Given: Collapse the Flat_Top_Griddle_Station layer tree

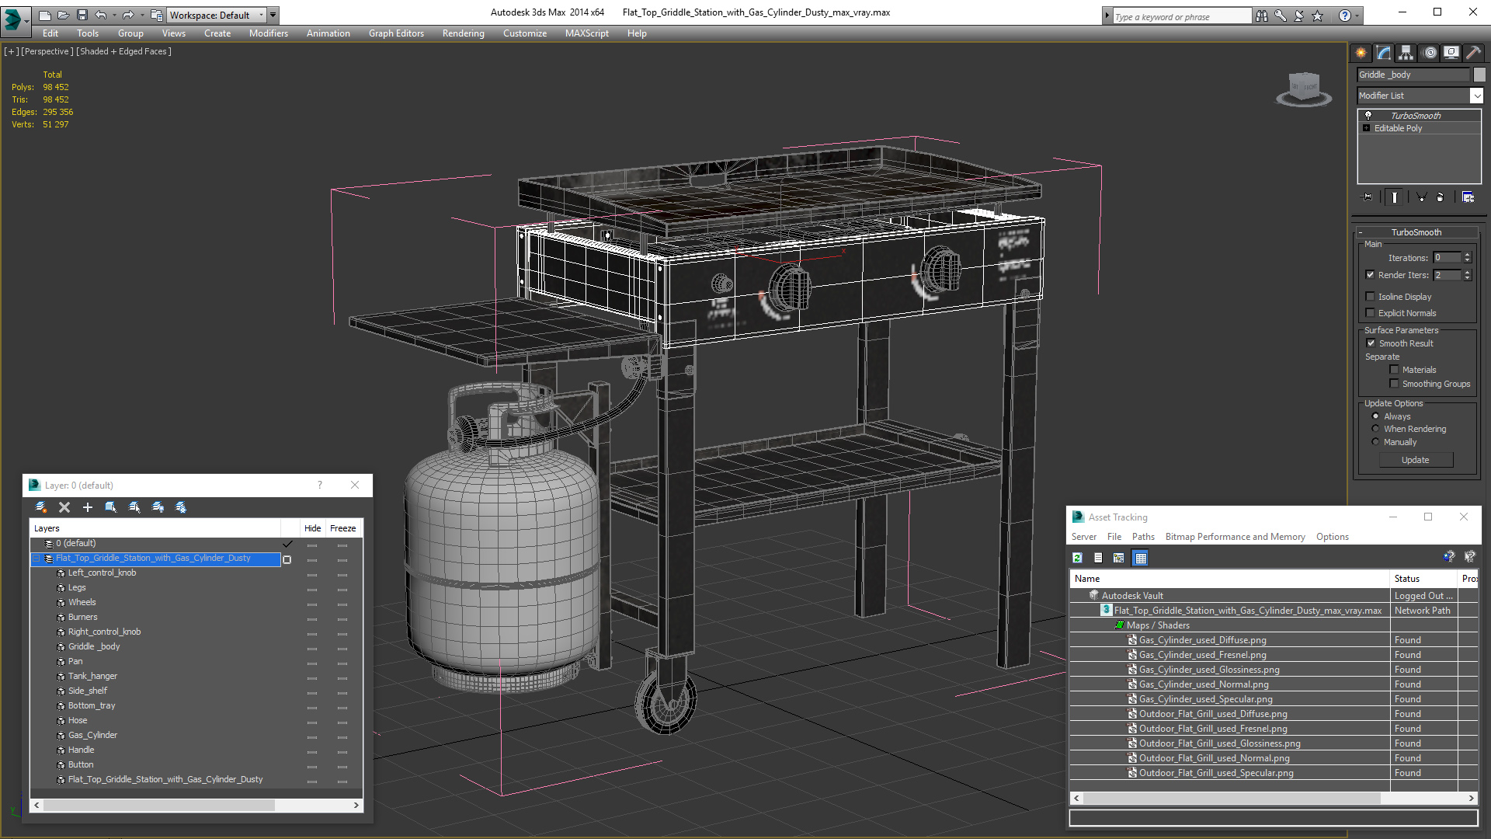Looking at the screenshot, I should click(x=36, y=559).
